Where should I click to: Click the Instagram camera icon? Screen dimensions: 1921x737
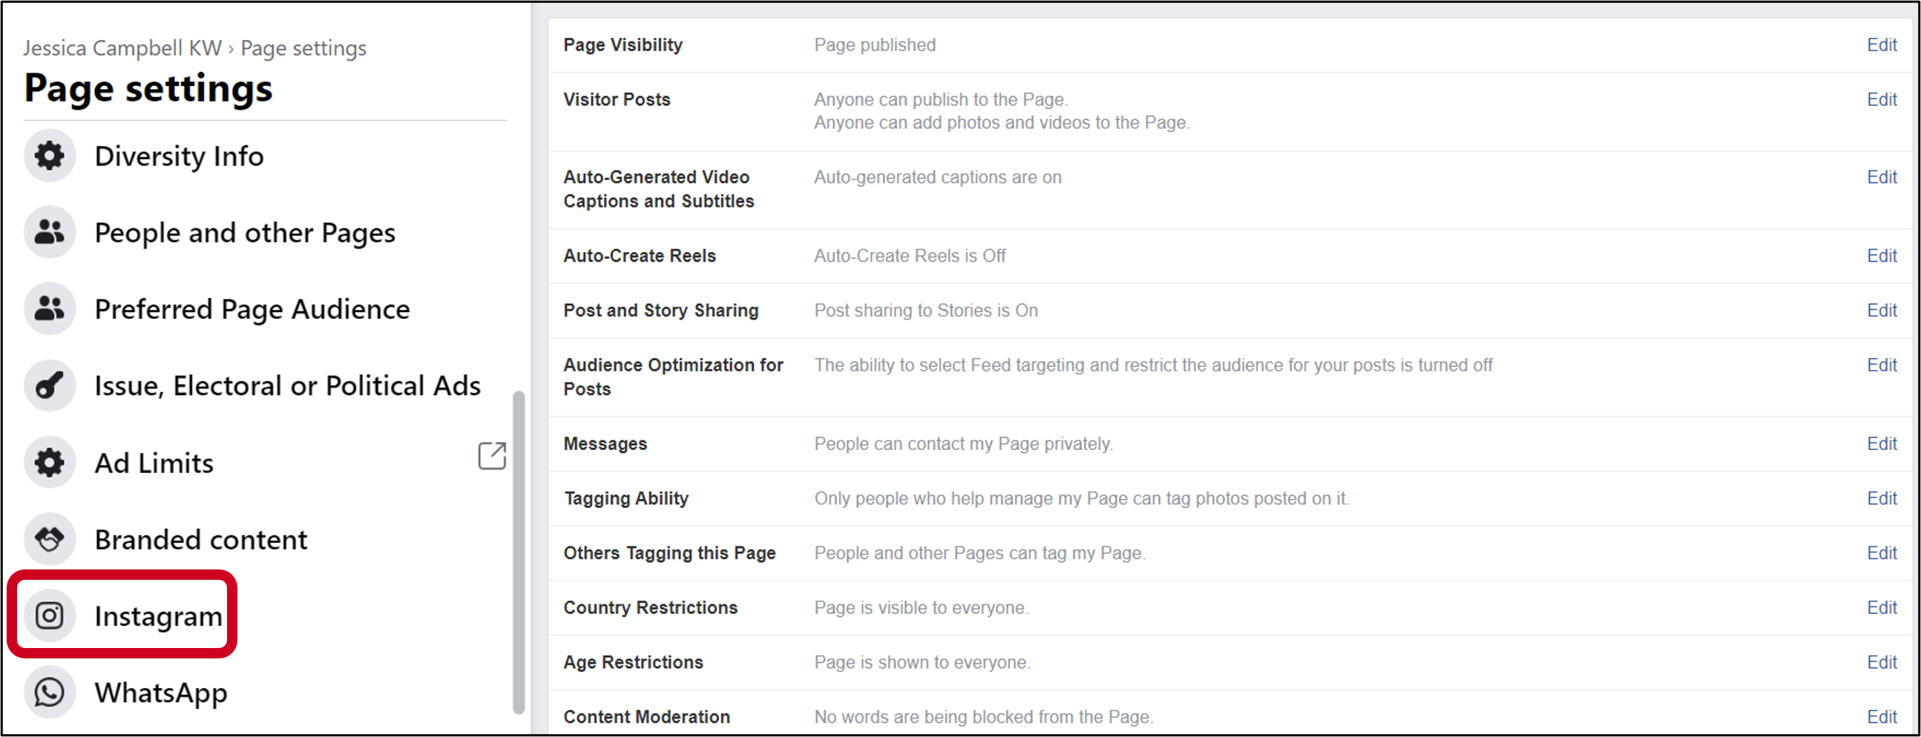[49, 615]
